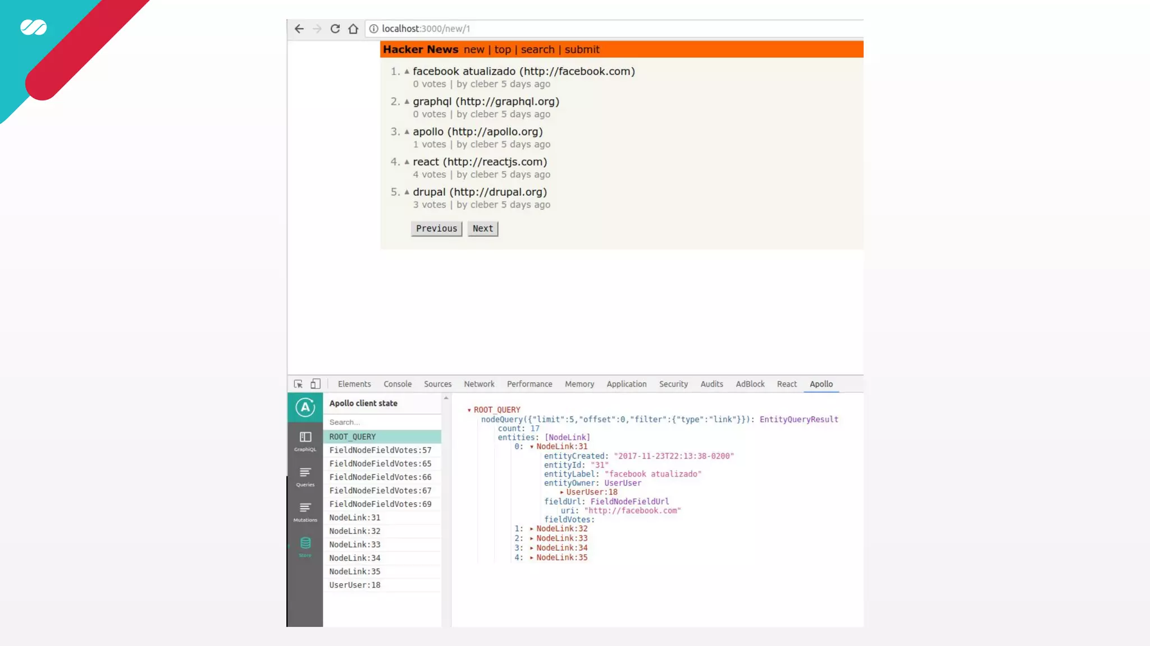
Task: Upvote the facebook atualizado link
Action: pyautogui.click(x=407, y=72)
